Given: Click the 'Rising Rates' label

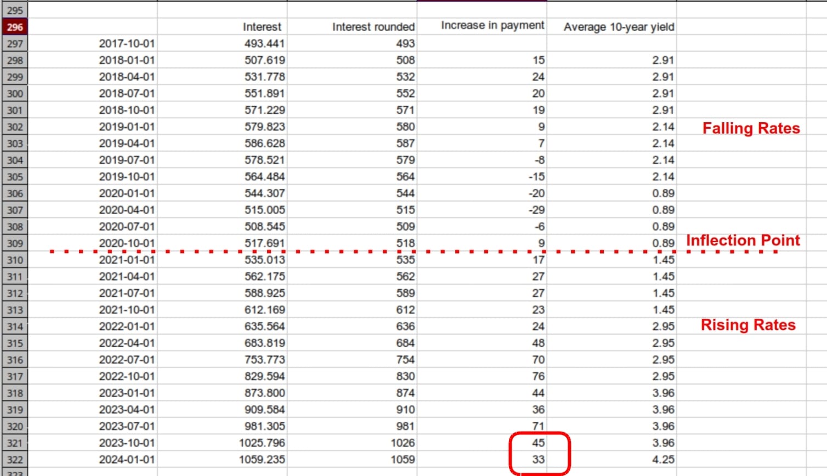Looking at the screenshot, I should 748,325.
